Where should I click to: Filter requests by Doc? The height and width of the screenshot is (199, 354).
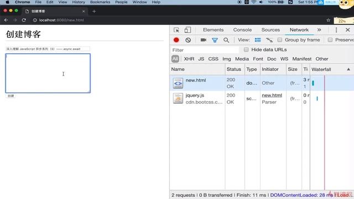(x=272, y=59)
